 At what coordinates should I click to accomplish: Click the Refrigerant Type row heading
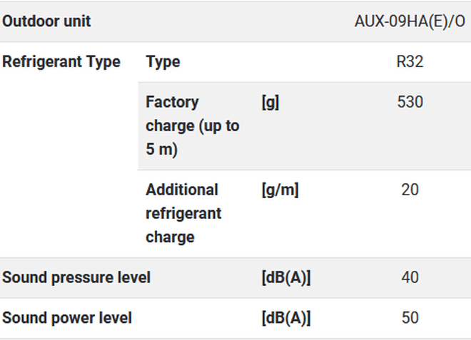coord(61,62)
